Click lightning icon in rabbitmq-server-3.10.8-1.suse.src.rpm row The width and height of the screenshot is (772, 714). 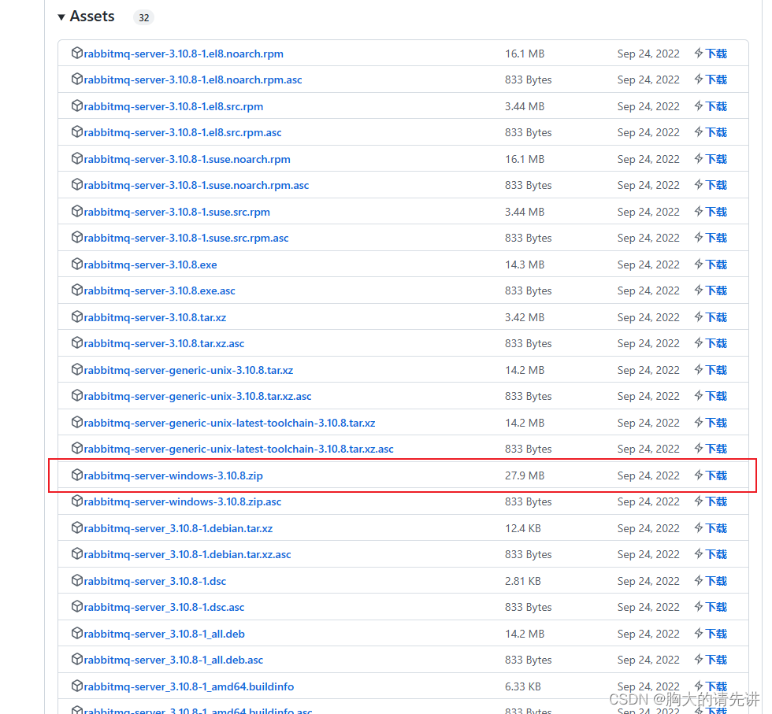699,212
